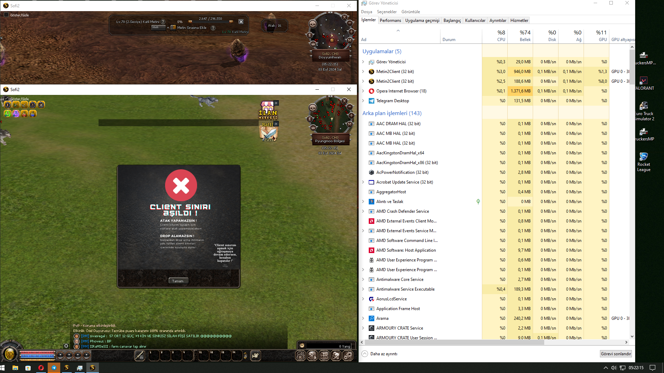Image resolution: width=664 pixels, height=373 pixels.
Task: Click the volume icon in system tray
Action: 614,368
